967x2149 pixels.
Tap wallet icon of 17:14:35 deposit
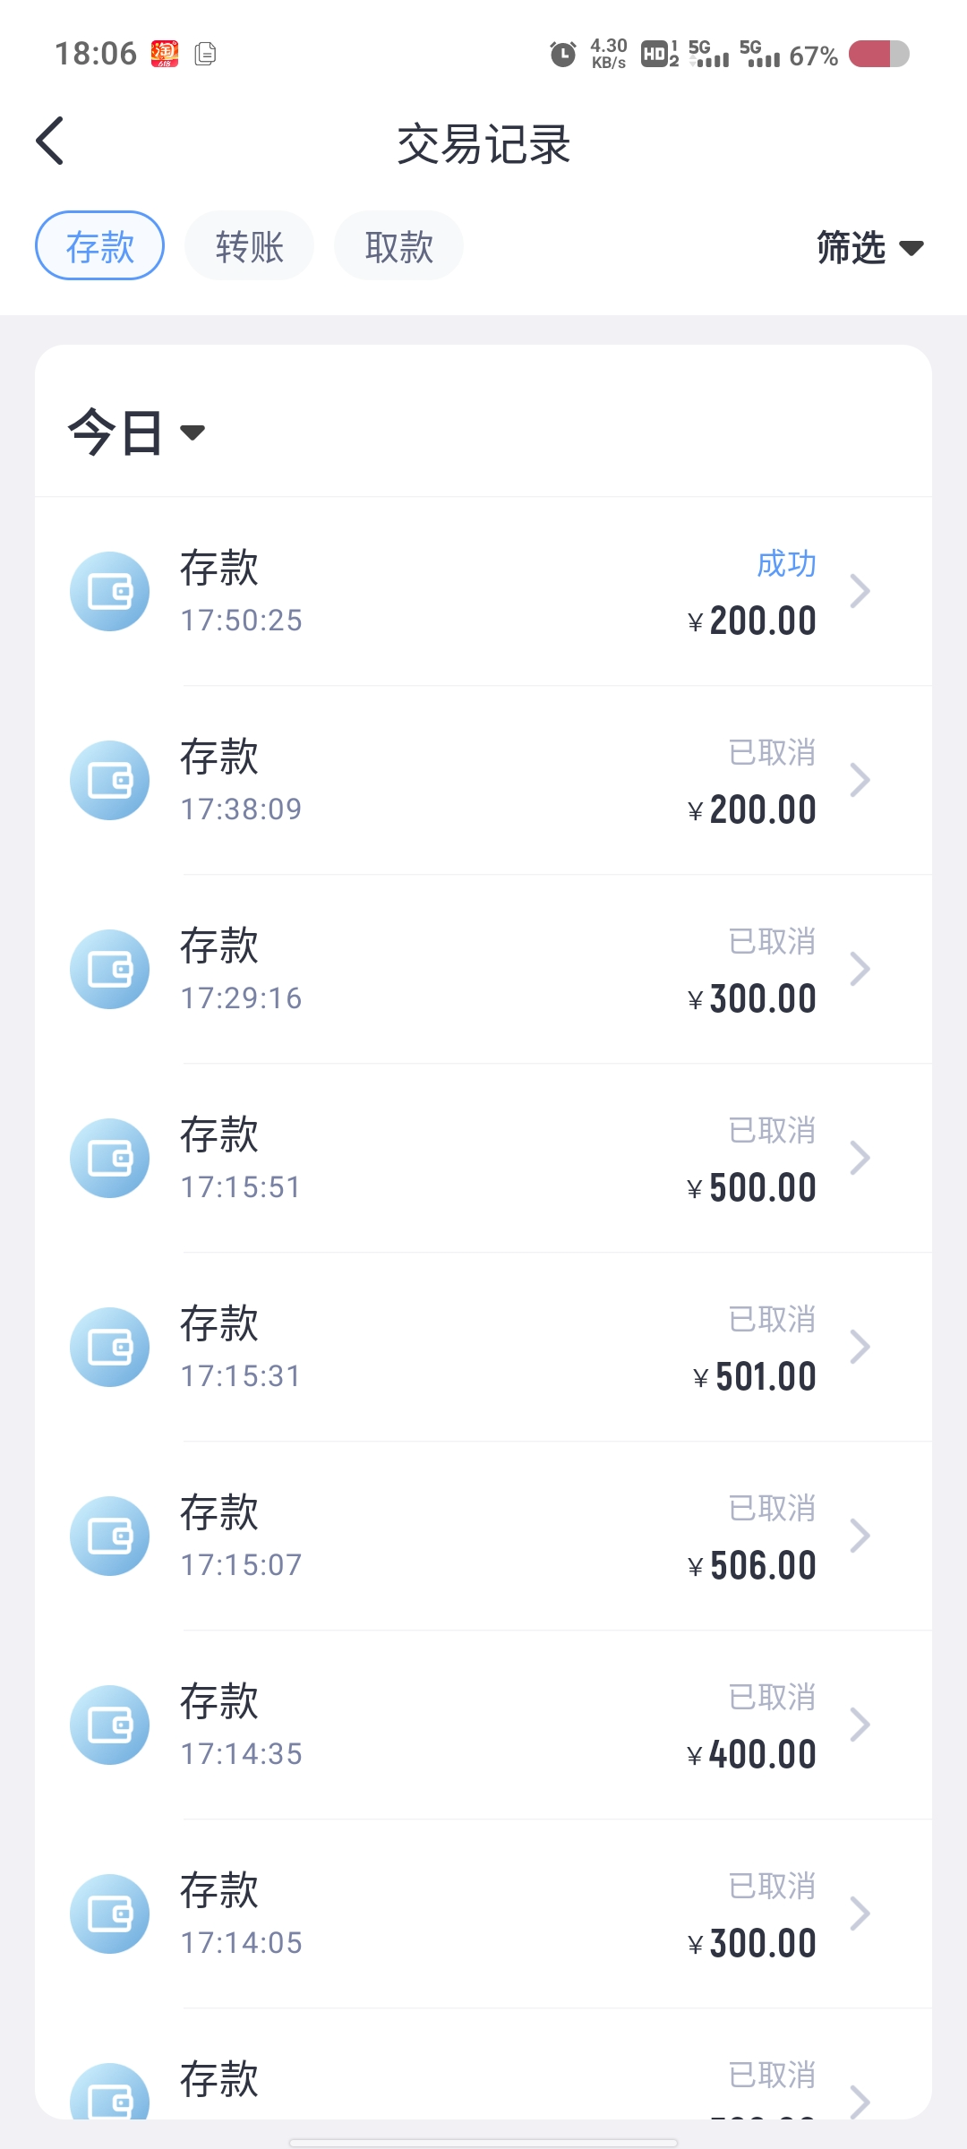[110, 1725]
